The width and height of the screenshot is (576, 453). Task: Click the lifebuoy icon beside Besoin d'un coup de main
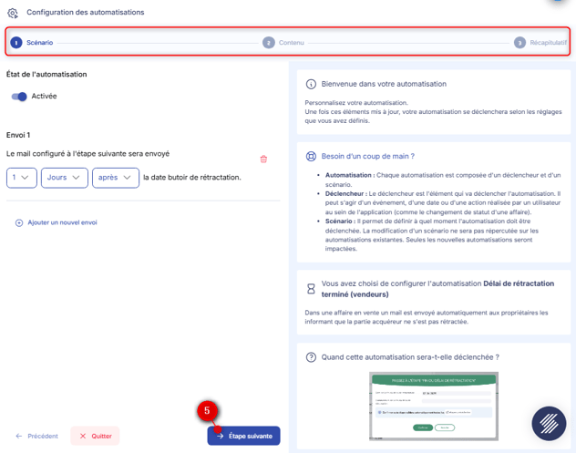(311, 156)
